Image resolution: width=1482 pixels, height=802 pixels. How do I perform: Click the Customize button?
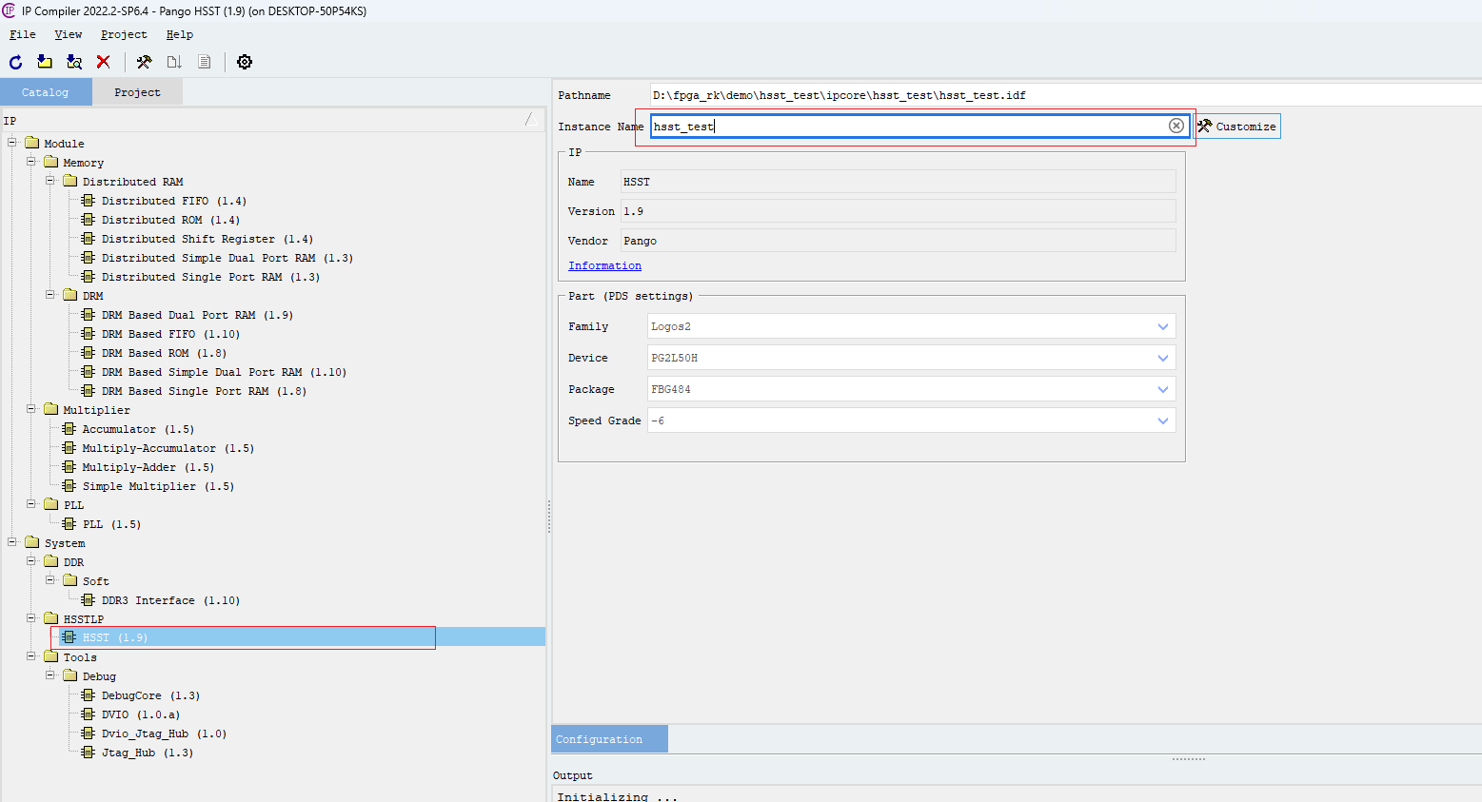(x=1237, y=125)
